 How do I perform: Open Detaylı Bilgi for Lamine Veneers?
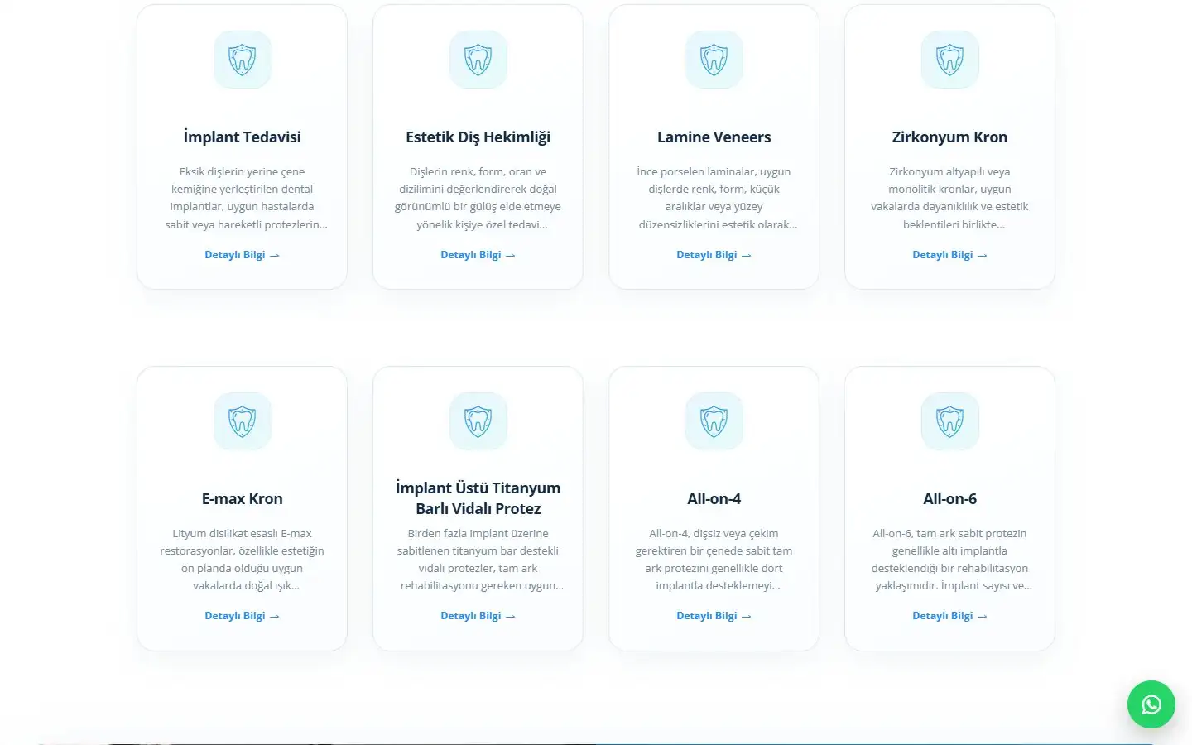click(x=714, y=255)
